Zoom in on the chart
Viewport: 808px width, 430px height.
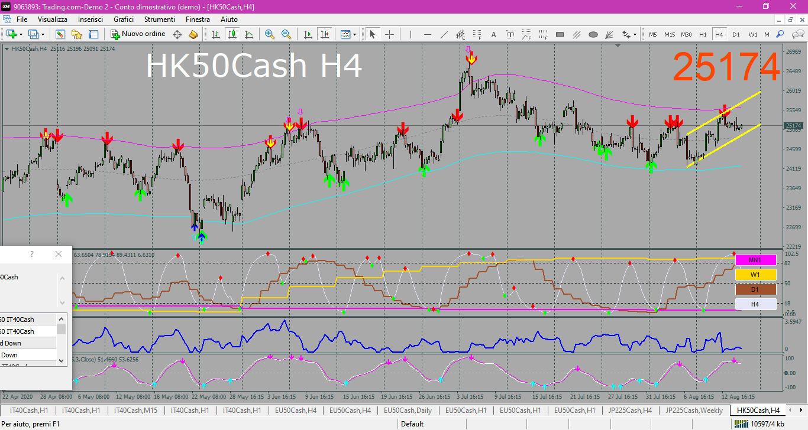click(270, 34)
